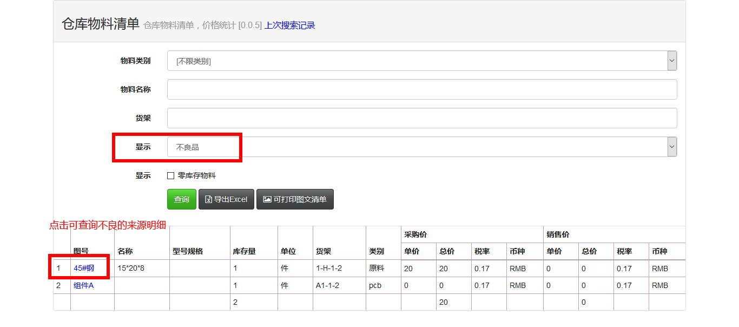The height and width of the screenshot is (327, 739).
Task: Open the 组件A item link
Action: [83, 285]
